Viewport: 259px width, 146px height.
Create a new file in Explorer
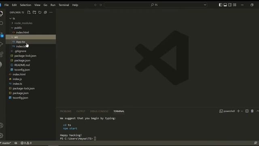(x=29, y=12)
